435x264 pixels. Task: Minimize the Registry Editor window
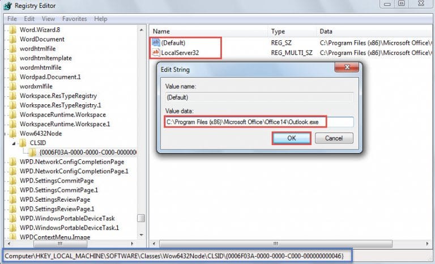click(x=387, y=4)
